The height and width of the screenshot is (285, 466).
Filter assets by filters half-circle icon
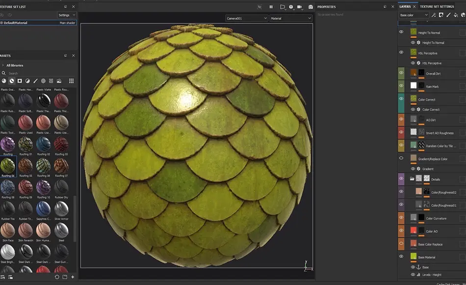coord(27,81)
